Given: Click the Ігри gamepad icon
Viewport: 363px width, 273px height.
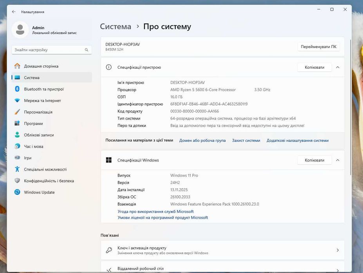Looking at the screenshot, I should point(17,157).
